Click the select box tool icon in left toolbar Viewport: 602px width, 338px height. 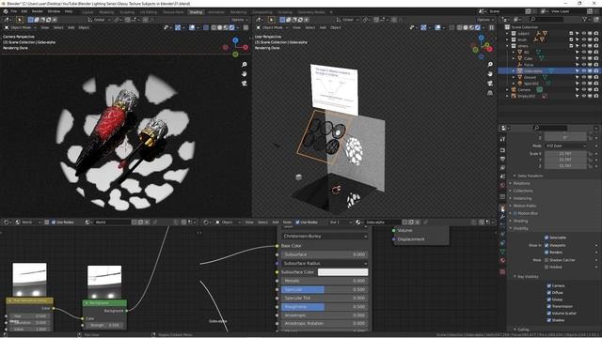[19, 20]
